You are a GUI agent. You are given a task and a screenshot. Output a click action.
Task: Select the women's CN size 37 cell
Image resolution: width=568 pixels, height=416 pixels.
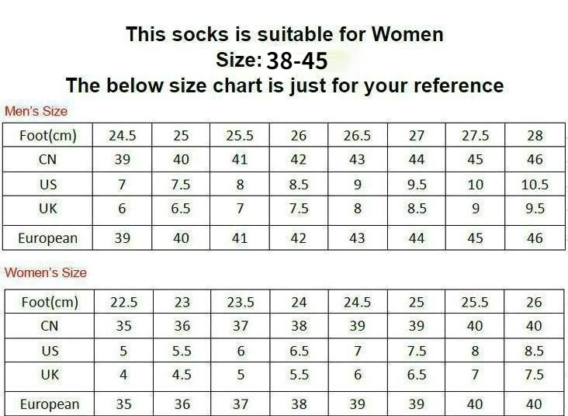(x=241, y=326)
